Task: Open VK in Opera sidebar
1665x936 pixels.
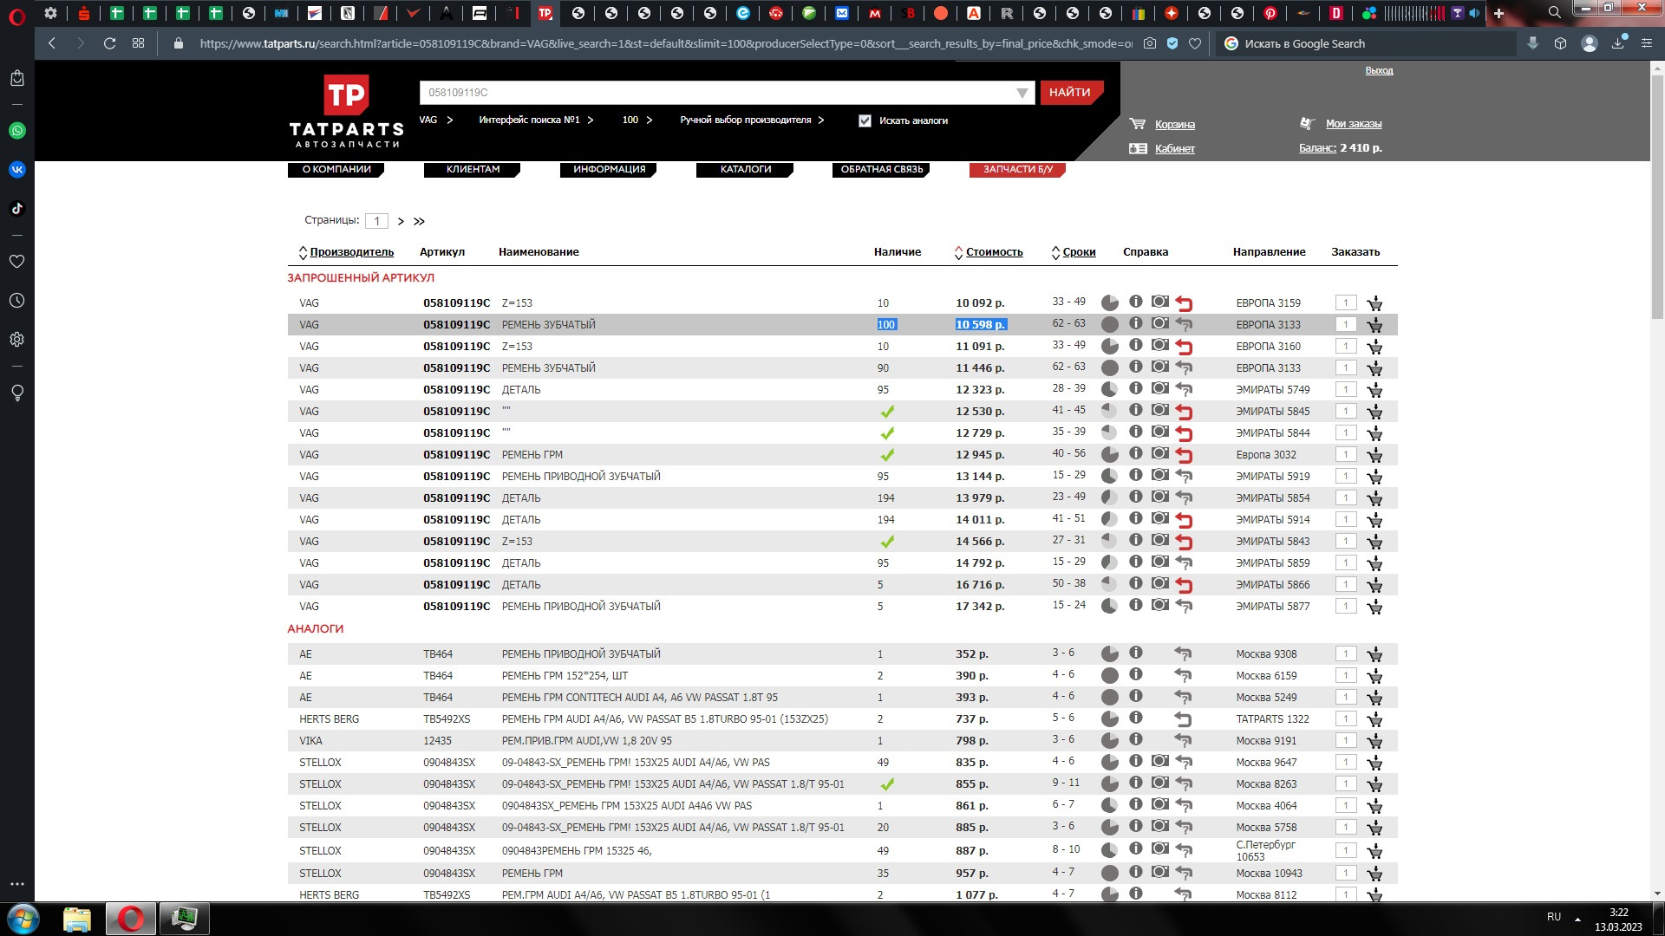Action: click(17, 170)
